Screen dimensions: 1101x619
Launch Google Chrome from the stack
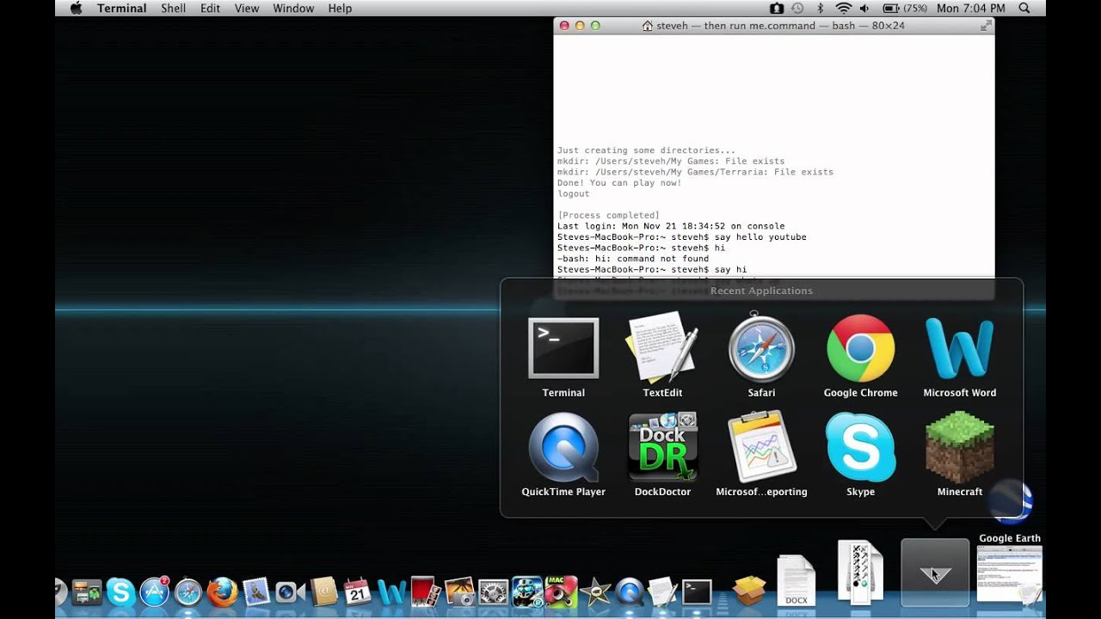tap(860, 347)
